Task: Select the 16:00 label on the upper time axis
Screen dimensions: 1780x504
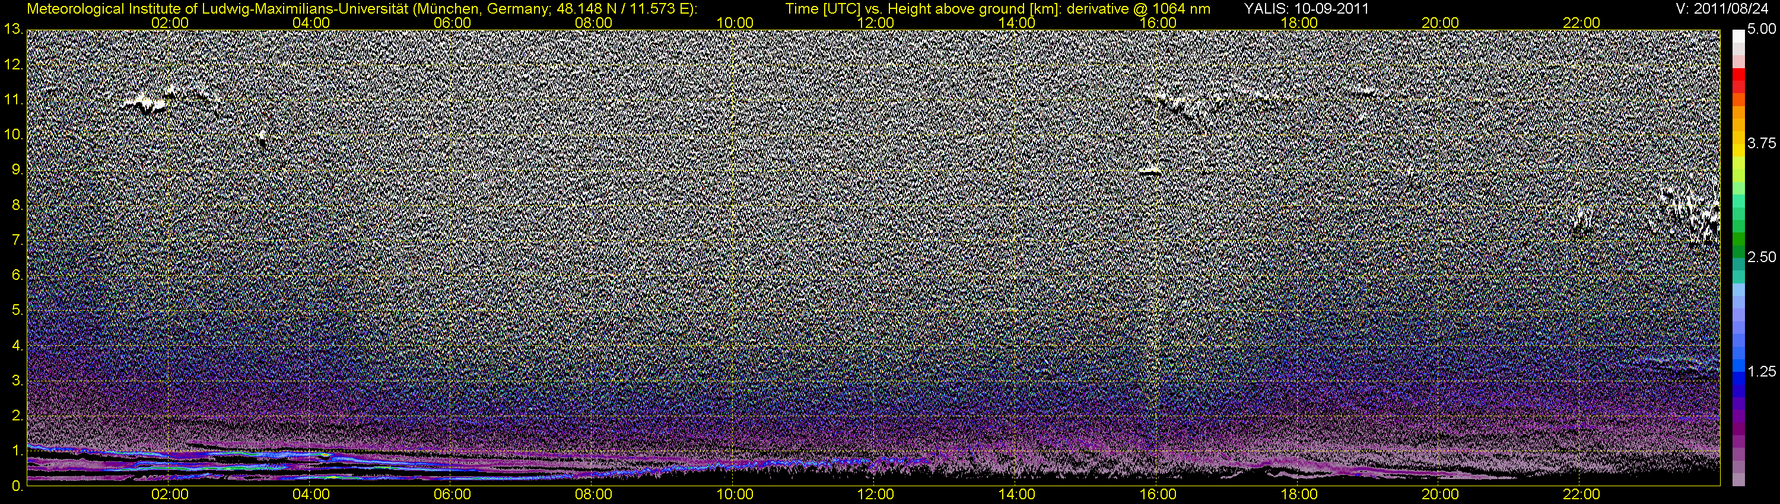Action: 1158,23
